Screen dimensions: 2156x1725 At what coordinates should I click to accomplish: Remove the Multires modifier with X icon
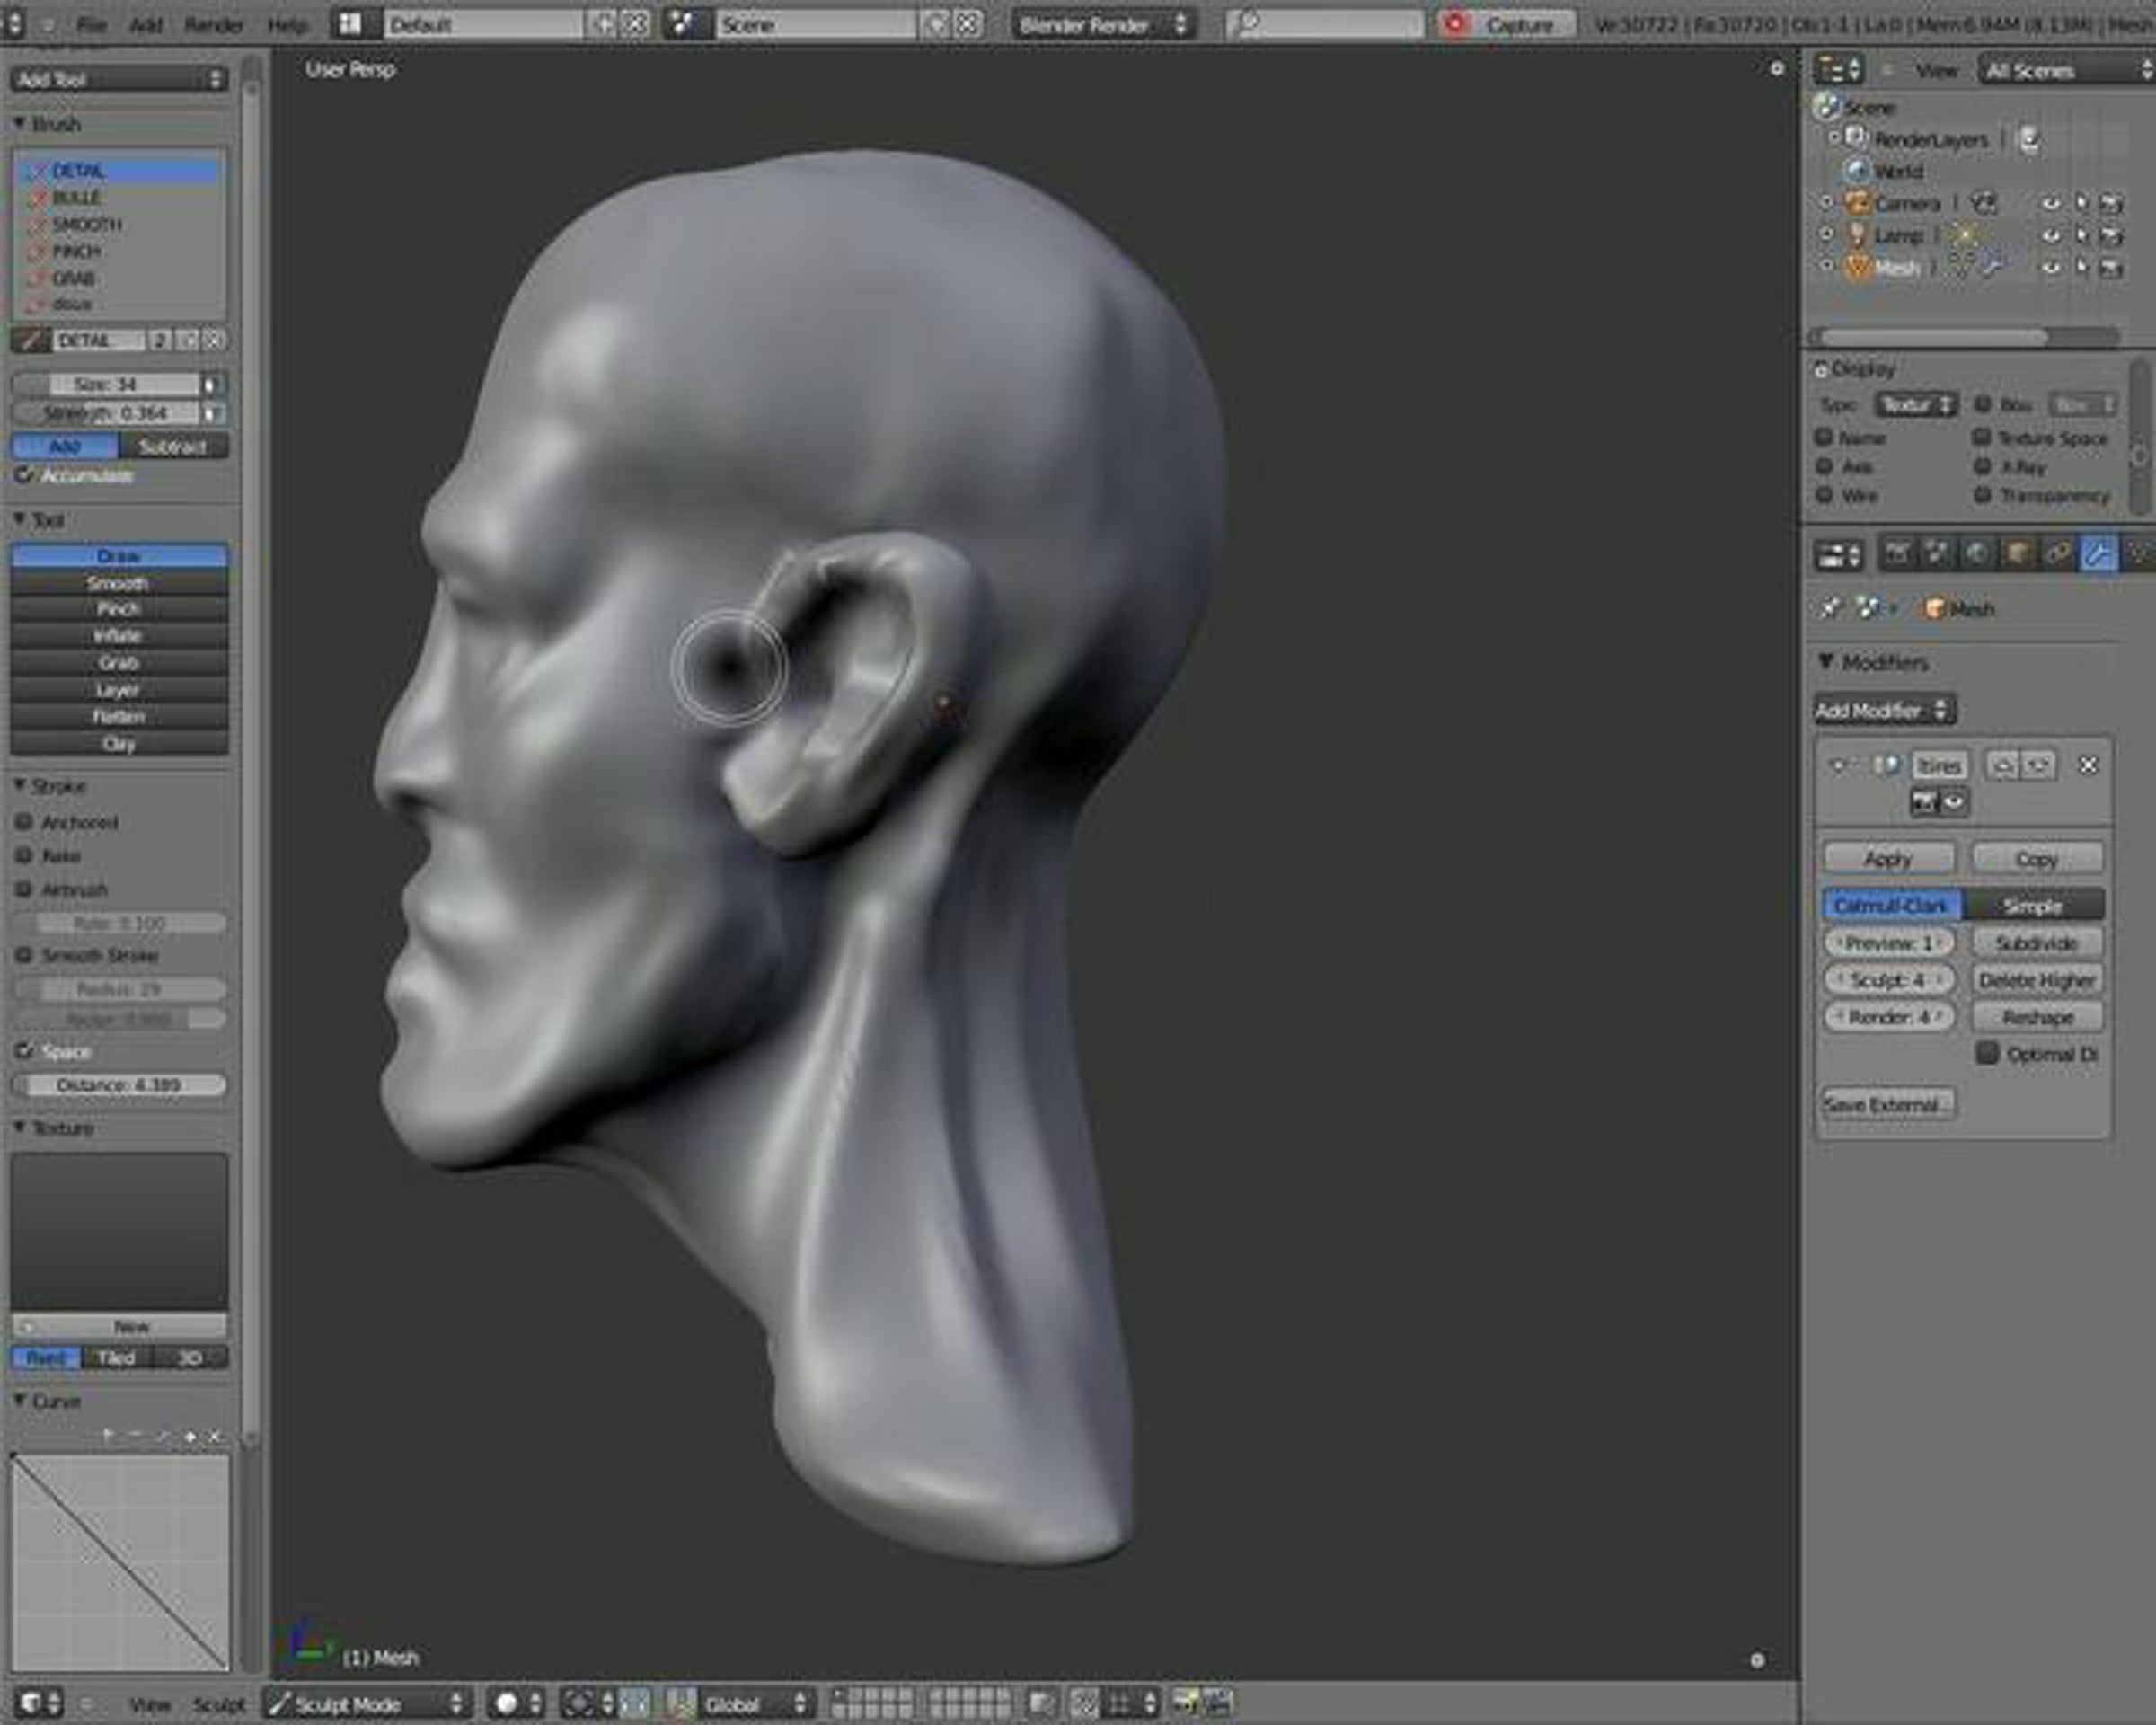(2088, 765)
